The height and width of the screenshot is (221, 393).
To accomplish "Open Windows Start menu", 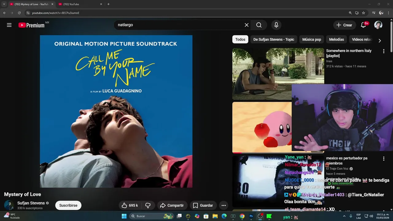I will (124, 216).
